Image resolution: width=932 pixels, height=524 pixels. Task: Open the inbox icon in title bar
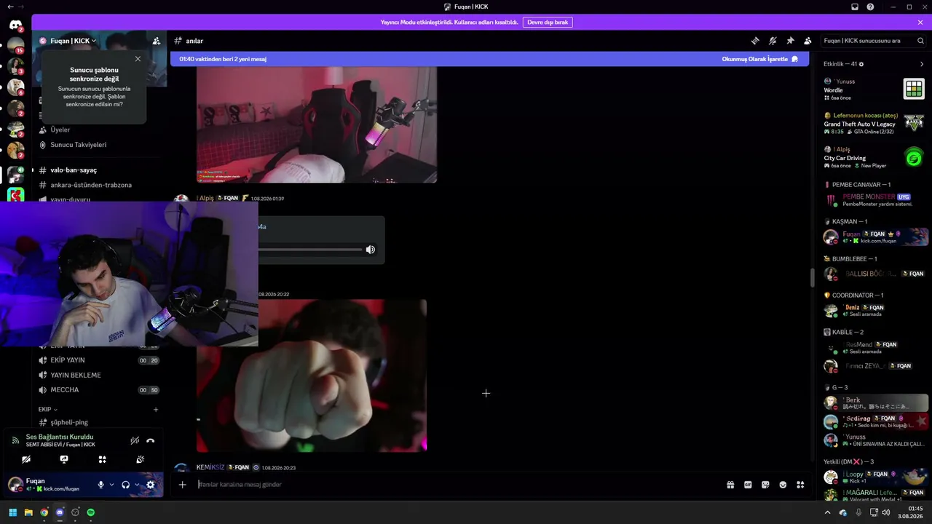(x=855, y=7)
